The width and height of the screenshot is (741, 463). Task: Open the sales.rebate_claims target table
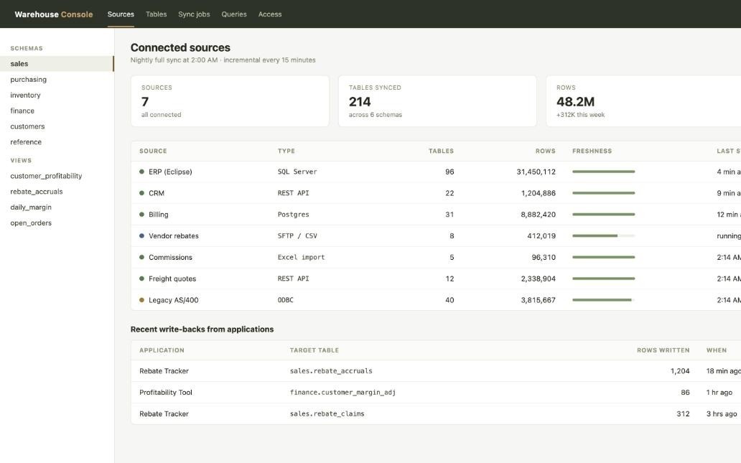coord(327,413)
